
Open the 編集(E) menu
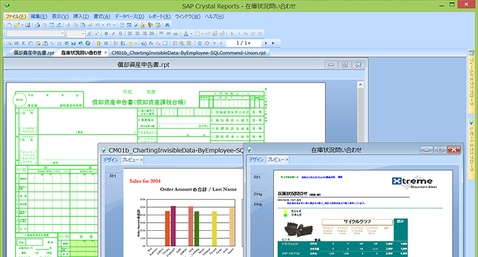[39, 16]
